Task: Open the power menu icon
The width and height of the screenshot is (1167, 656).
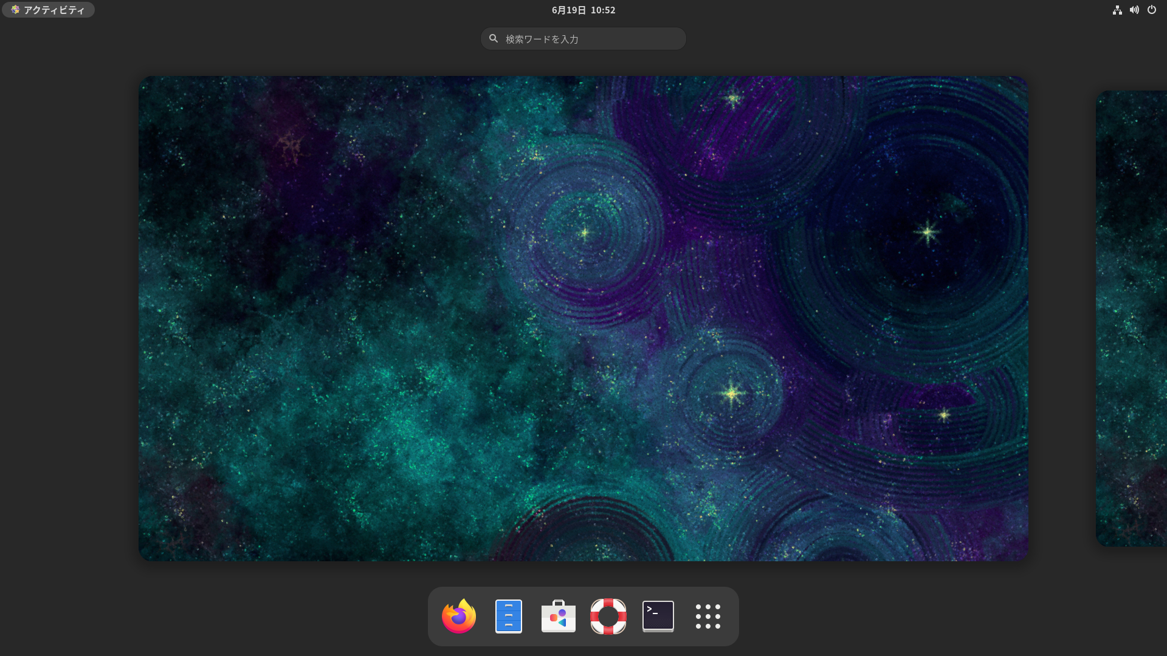Action: coord(1152,10)
